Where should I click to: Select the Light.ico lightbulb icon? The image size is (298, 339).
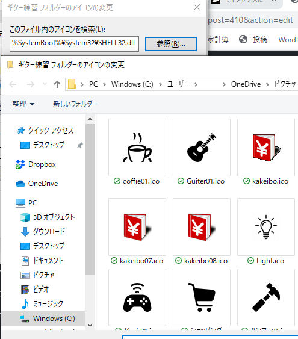click(x=266, y=227)
